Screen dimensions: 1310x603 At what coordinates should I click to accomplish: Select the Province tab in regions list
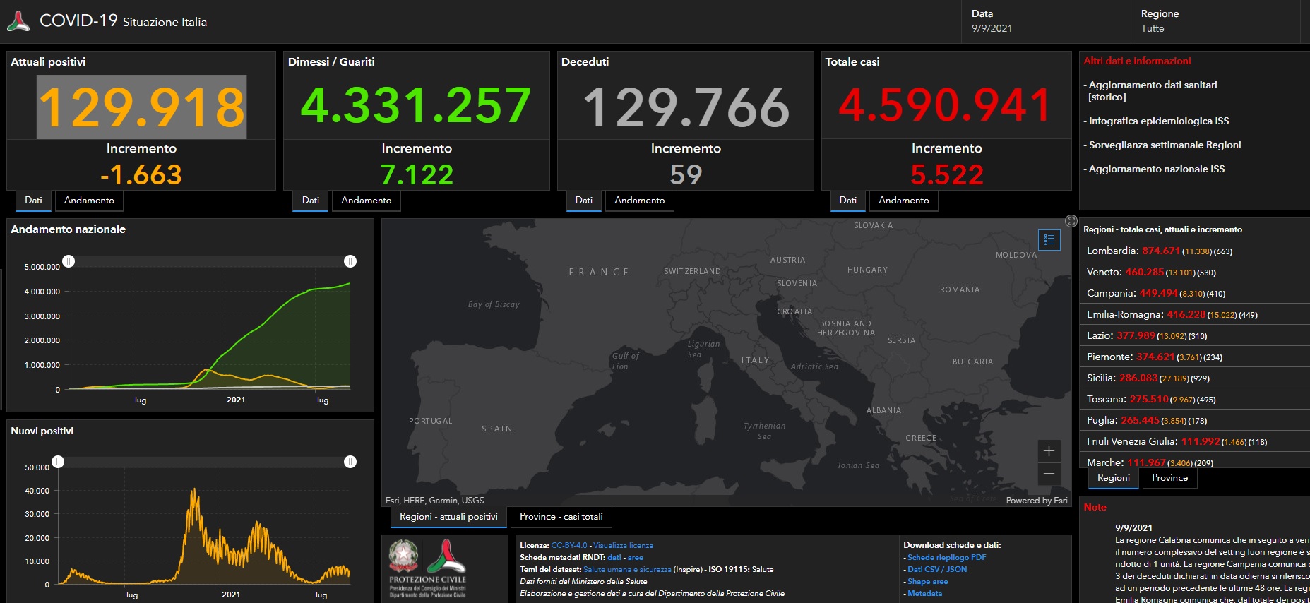(1169, 478)
